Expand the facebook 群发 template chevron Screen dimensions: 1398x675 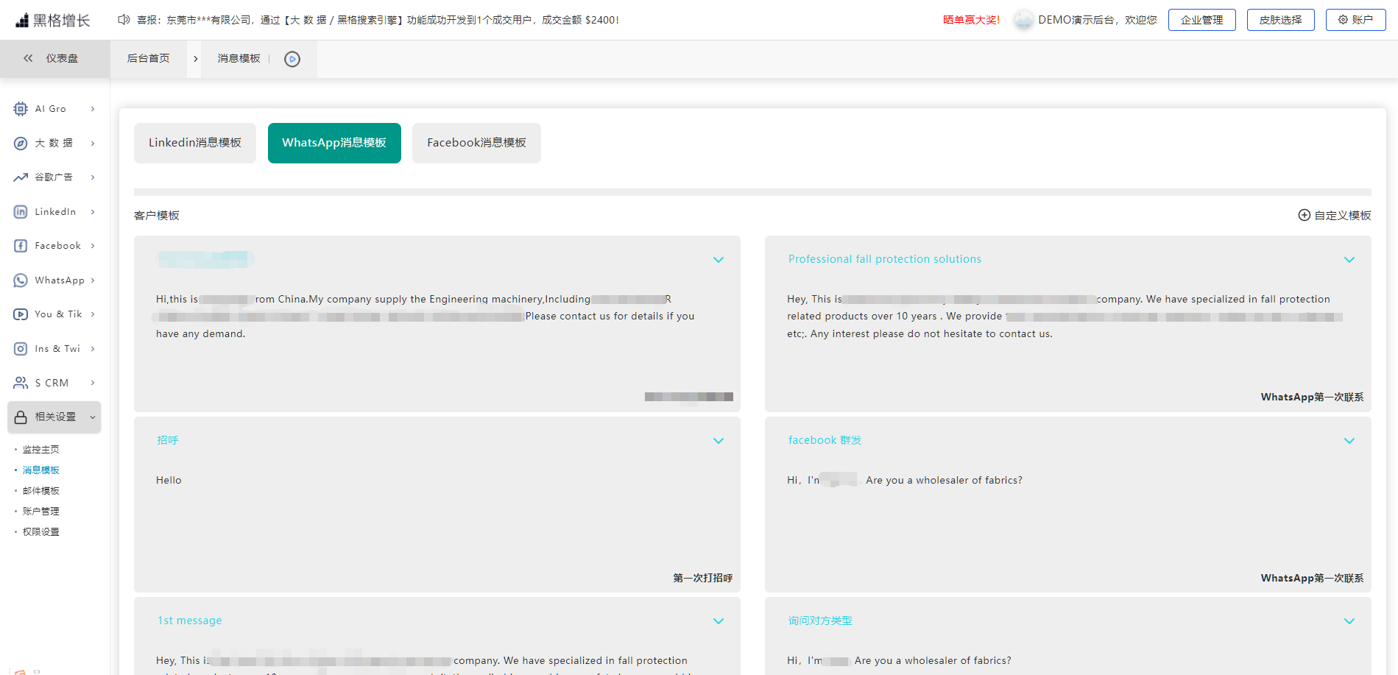(1349, 441)
